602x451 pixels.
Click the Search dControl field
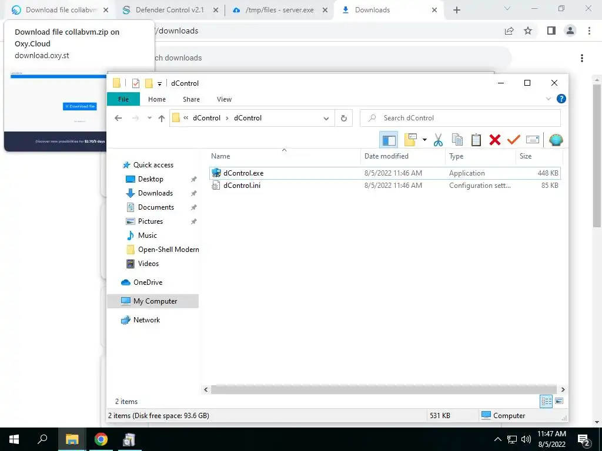click(460, 118)
